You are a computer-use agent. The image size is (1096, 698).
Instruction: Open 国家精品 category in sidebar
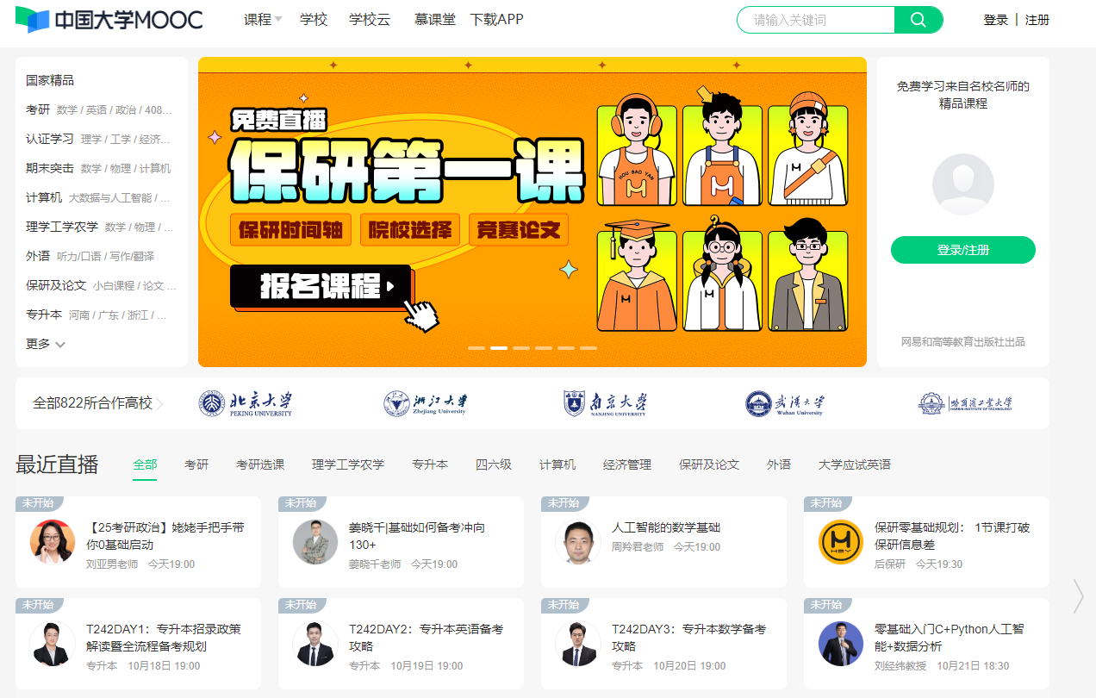(50, 80)
